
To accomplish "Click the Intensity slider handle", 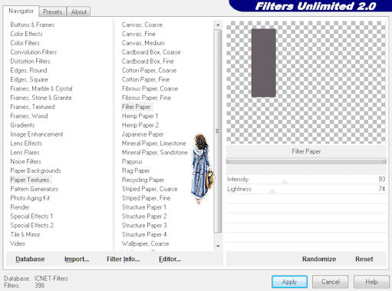I will click(285, 182).
